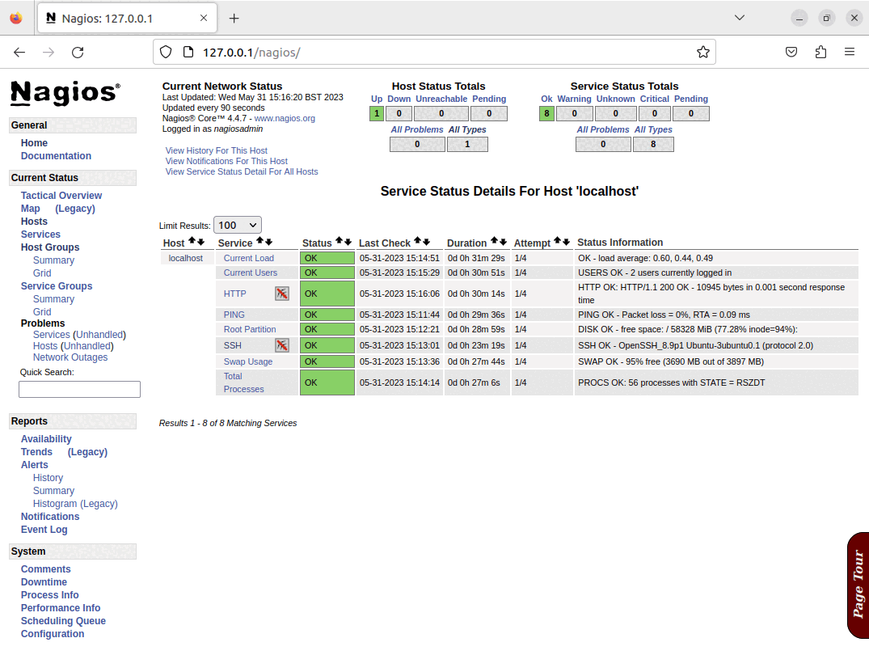
Task: Open Firefox tracking protection shield icon
Action: [167, 51]
